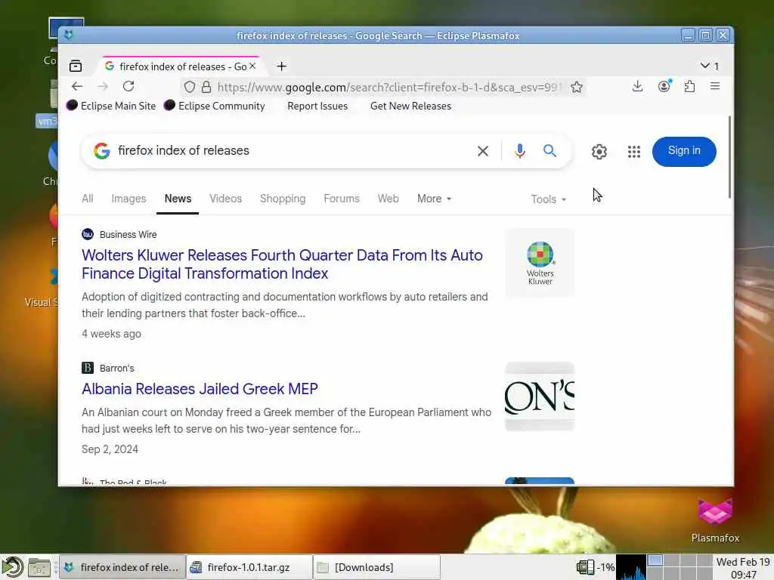Open the account profile icon in toolbar

(x=664, y=86)
